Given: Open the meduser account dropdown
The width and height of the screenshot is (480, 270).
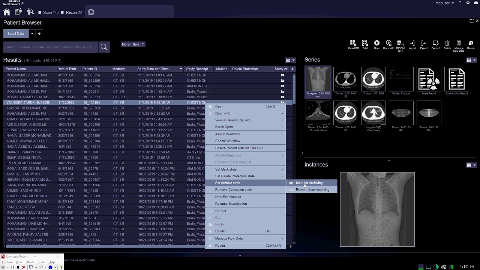Looking at the screenshot, I should [445, 3].
